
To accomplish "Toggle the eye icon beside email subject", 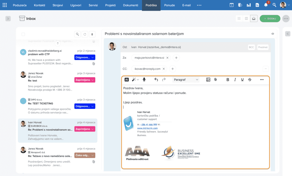I will [273, 34].
